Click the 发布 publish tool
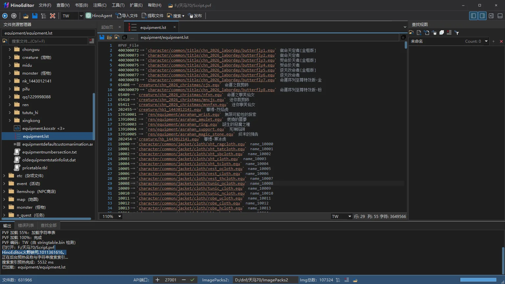This screenshot has height=284, width=505. point(195,16)
